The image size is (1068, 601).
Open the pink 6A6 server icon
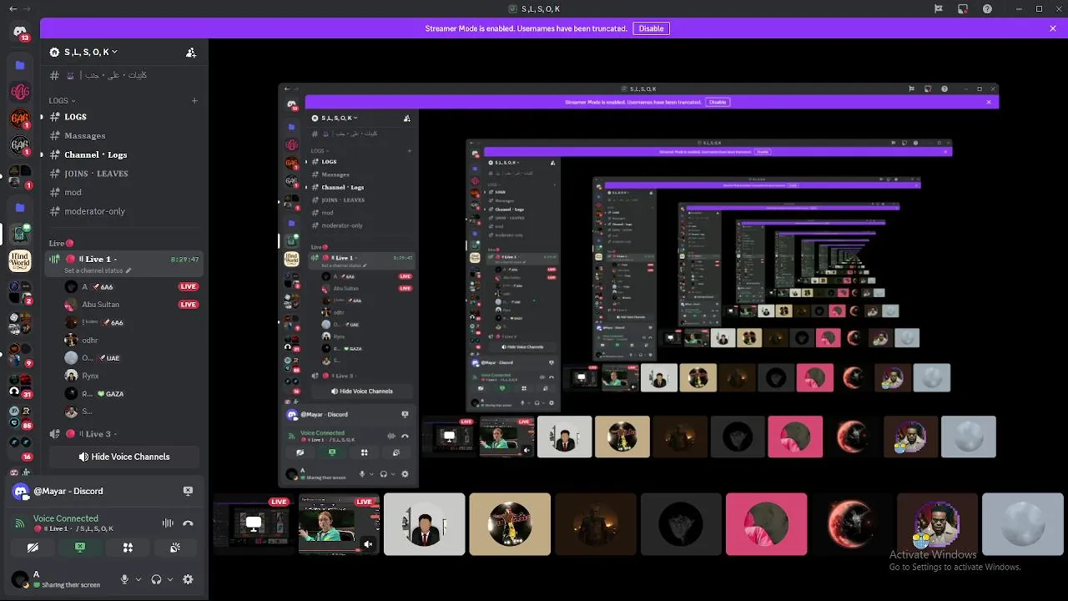20,91
